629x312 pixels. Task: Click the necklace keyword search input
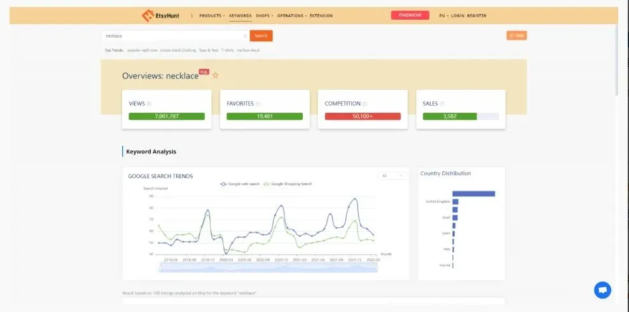tap(176, 36)
